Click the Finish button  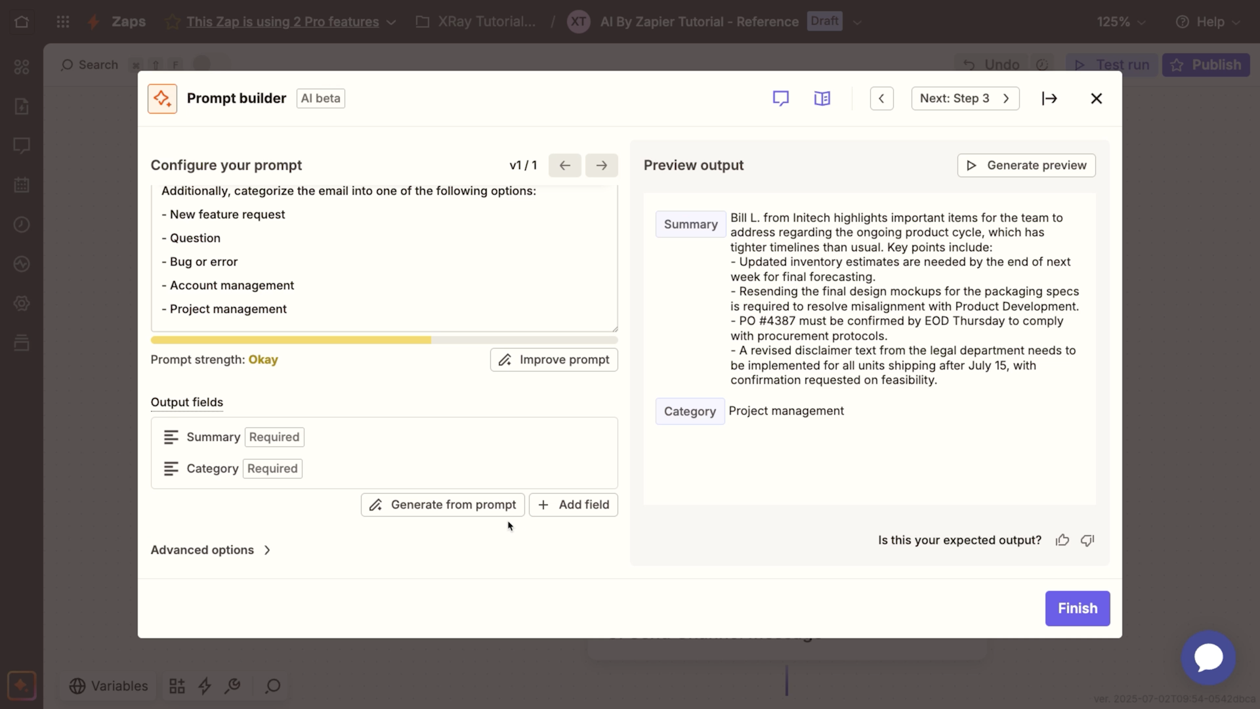[x=1077, y=608]
